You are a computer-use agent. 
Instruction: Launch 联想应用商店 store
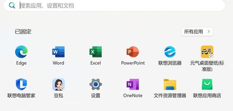[207, 84]
